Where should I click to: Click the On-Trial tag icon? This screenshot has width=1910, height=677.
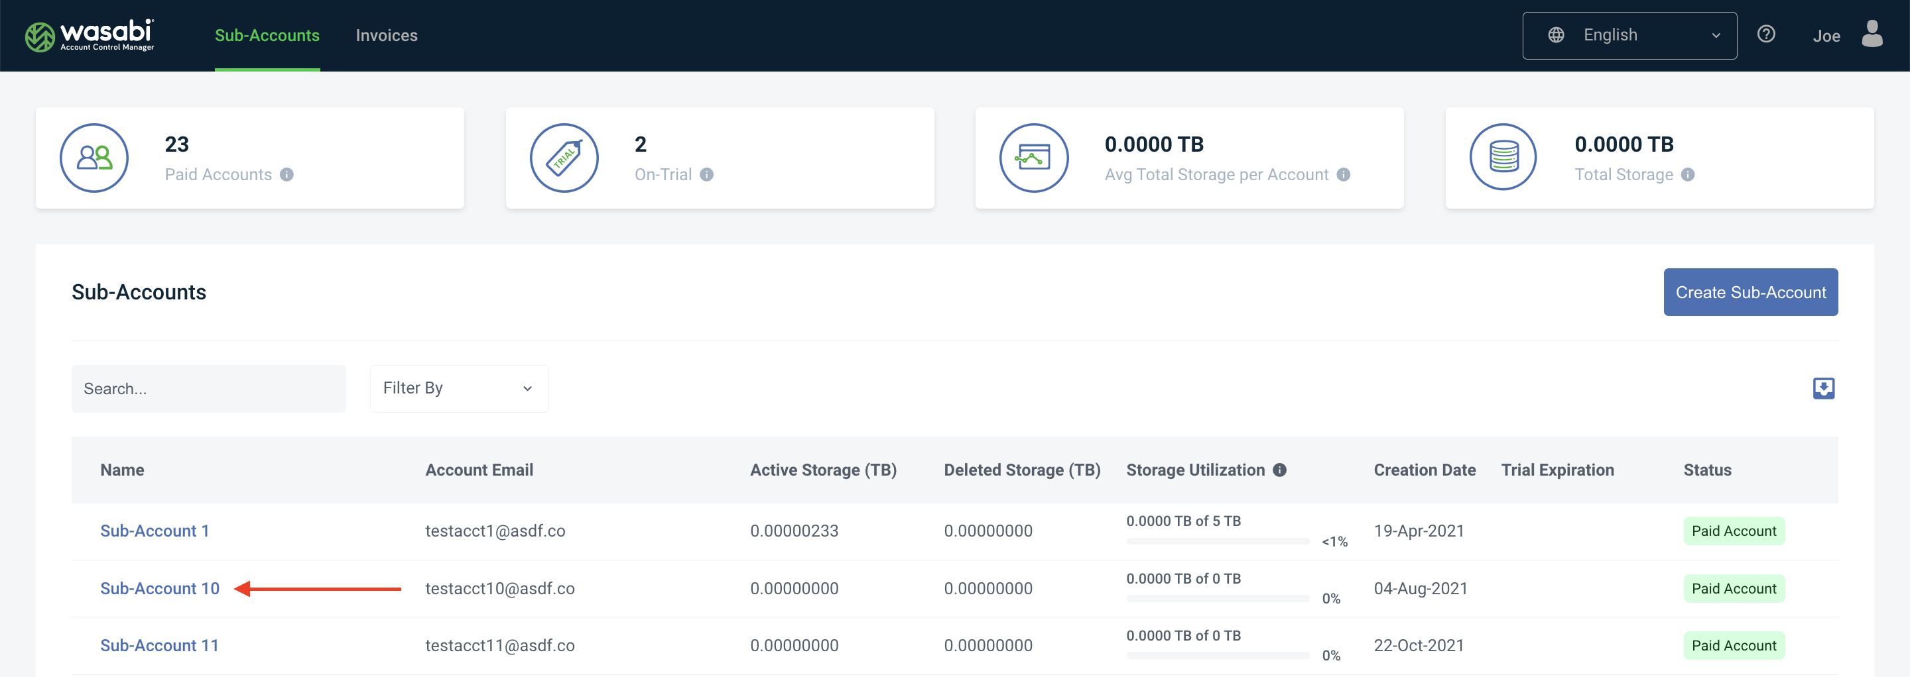564,158
